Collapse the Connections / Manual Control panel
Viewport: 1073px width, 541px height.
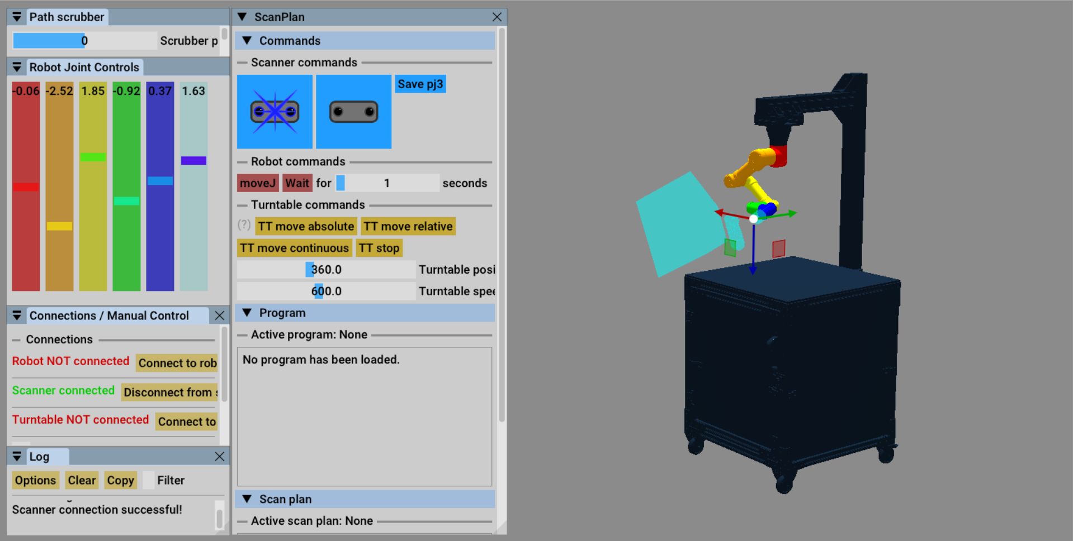17,315
